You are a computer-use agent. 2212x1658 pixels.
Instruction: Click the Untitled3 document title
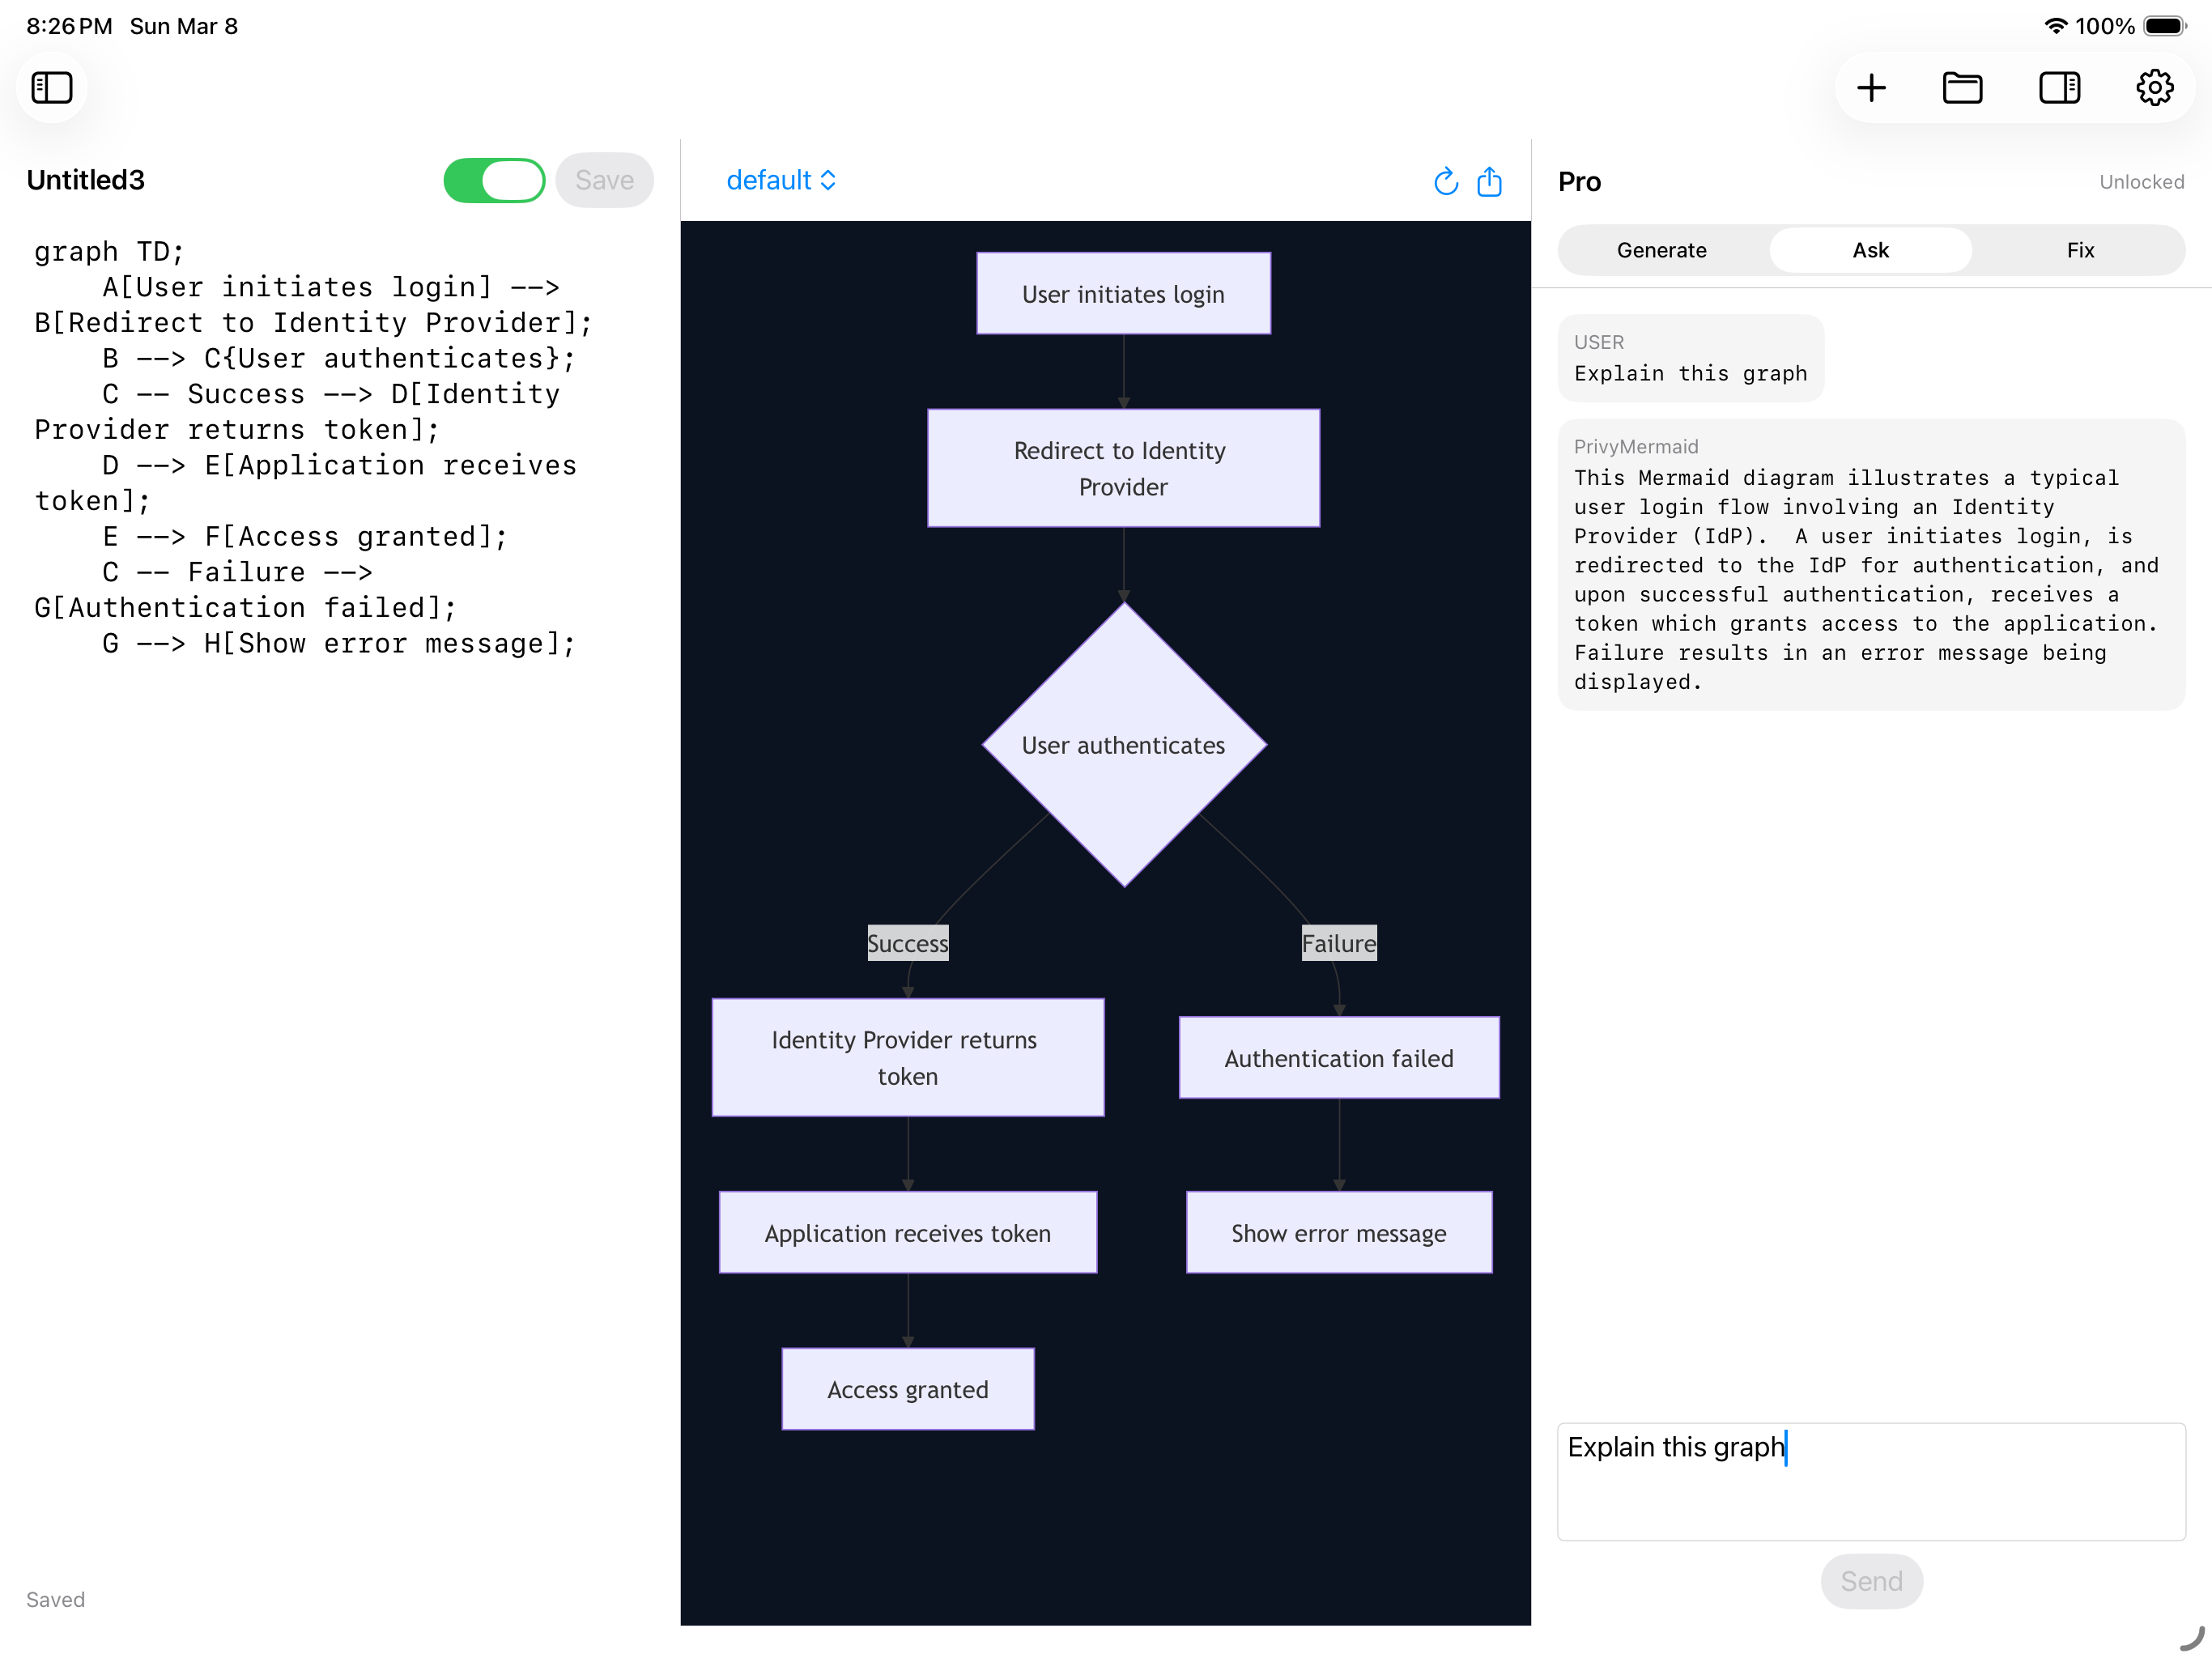pyautogui.click(x=86, y=180)
